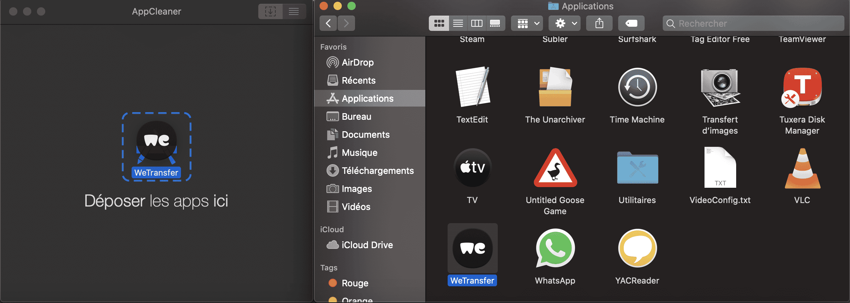This screenshot has width=850, height=303.
Task: Select The Unarchiver app icon
Action: (x=555, y=87)
